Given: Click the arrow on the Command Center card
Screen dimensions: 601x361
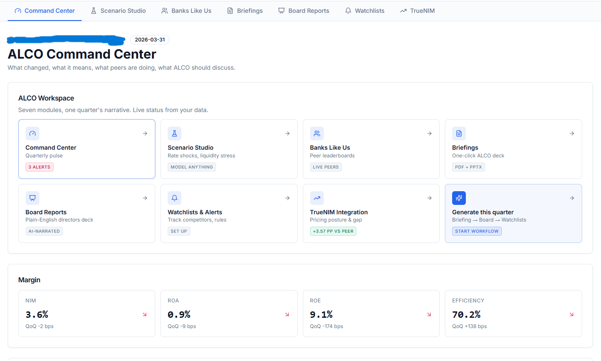Looking at the screenshot, I should pos(145,133).
